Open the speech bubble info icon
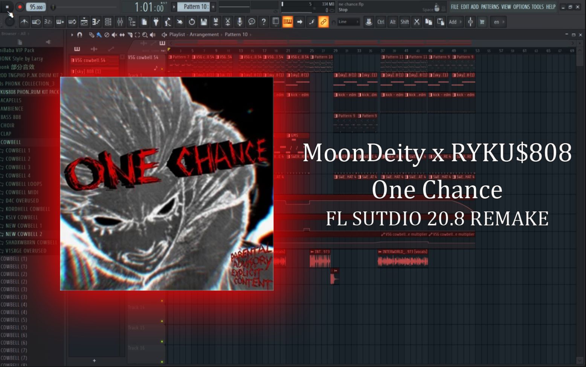 click(252, 22)
